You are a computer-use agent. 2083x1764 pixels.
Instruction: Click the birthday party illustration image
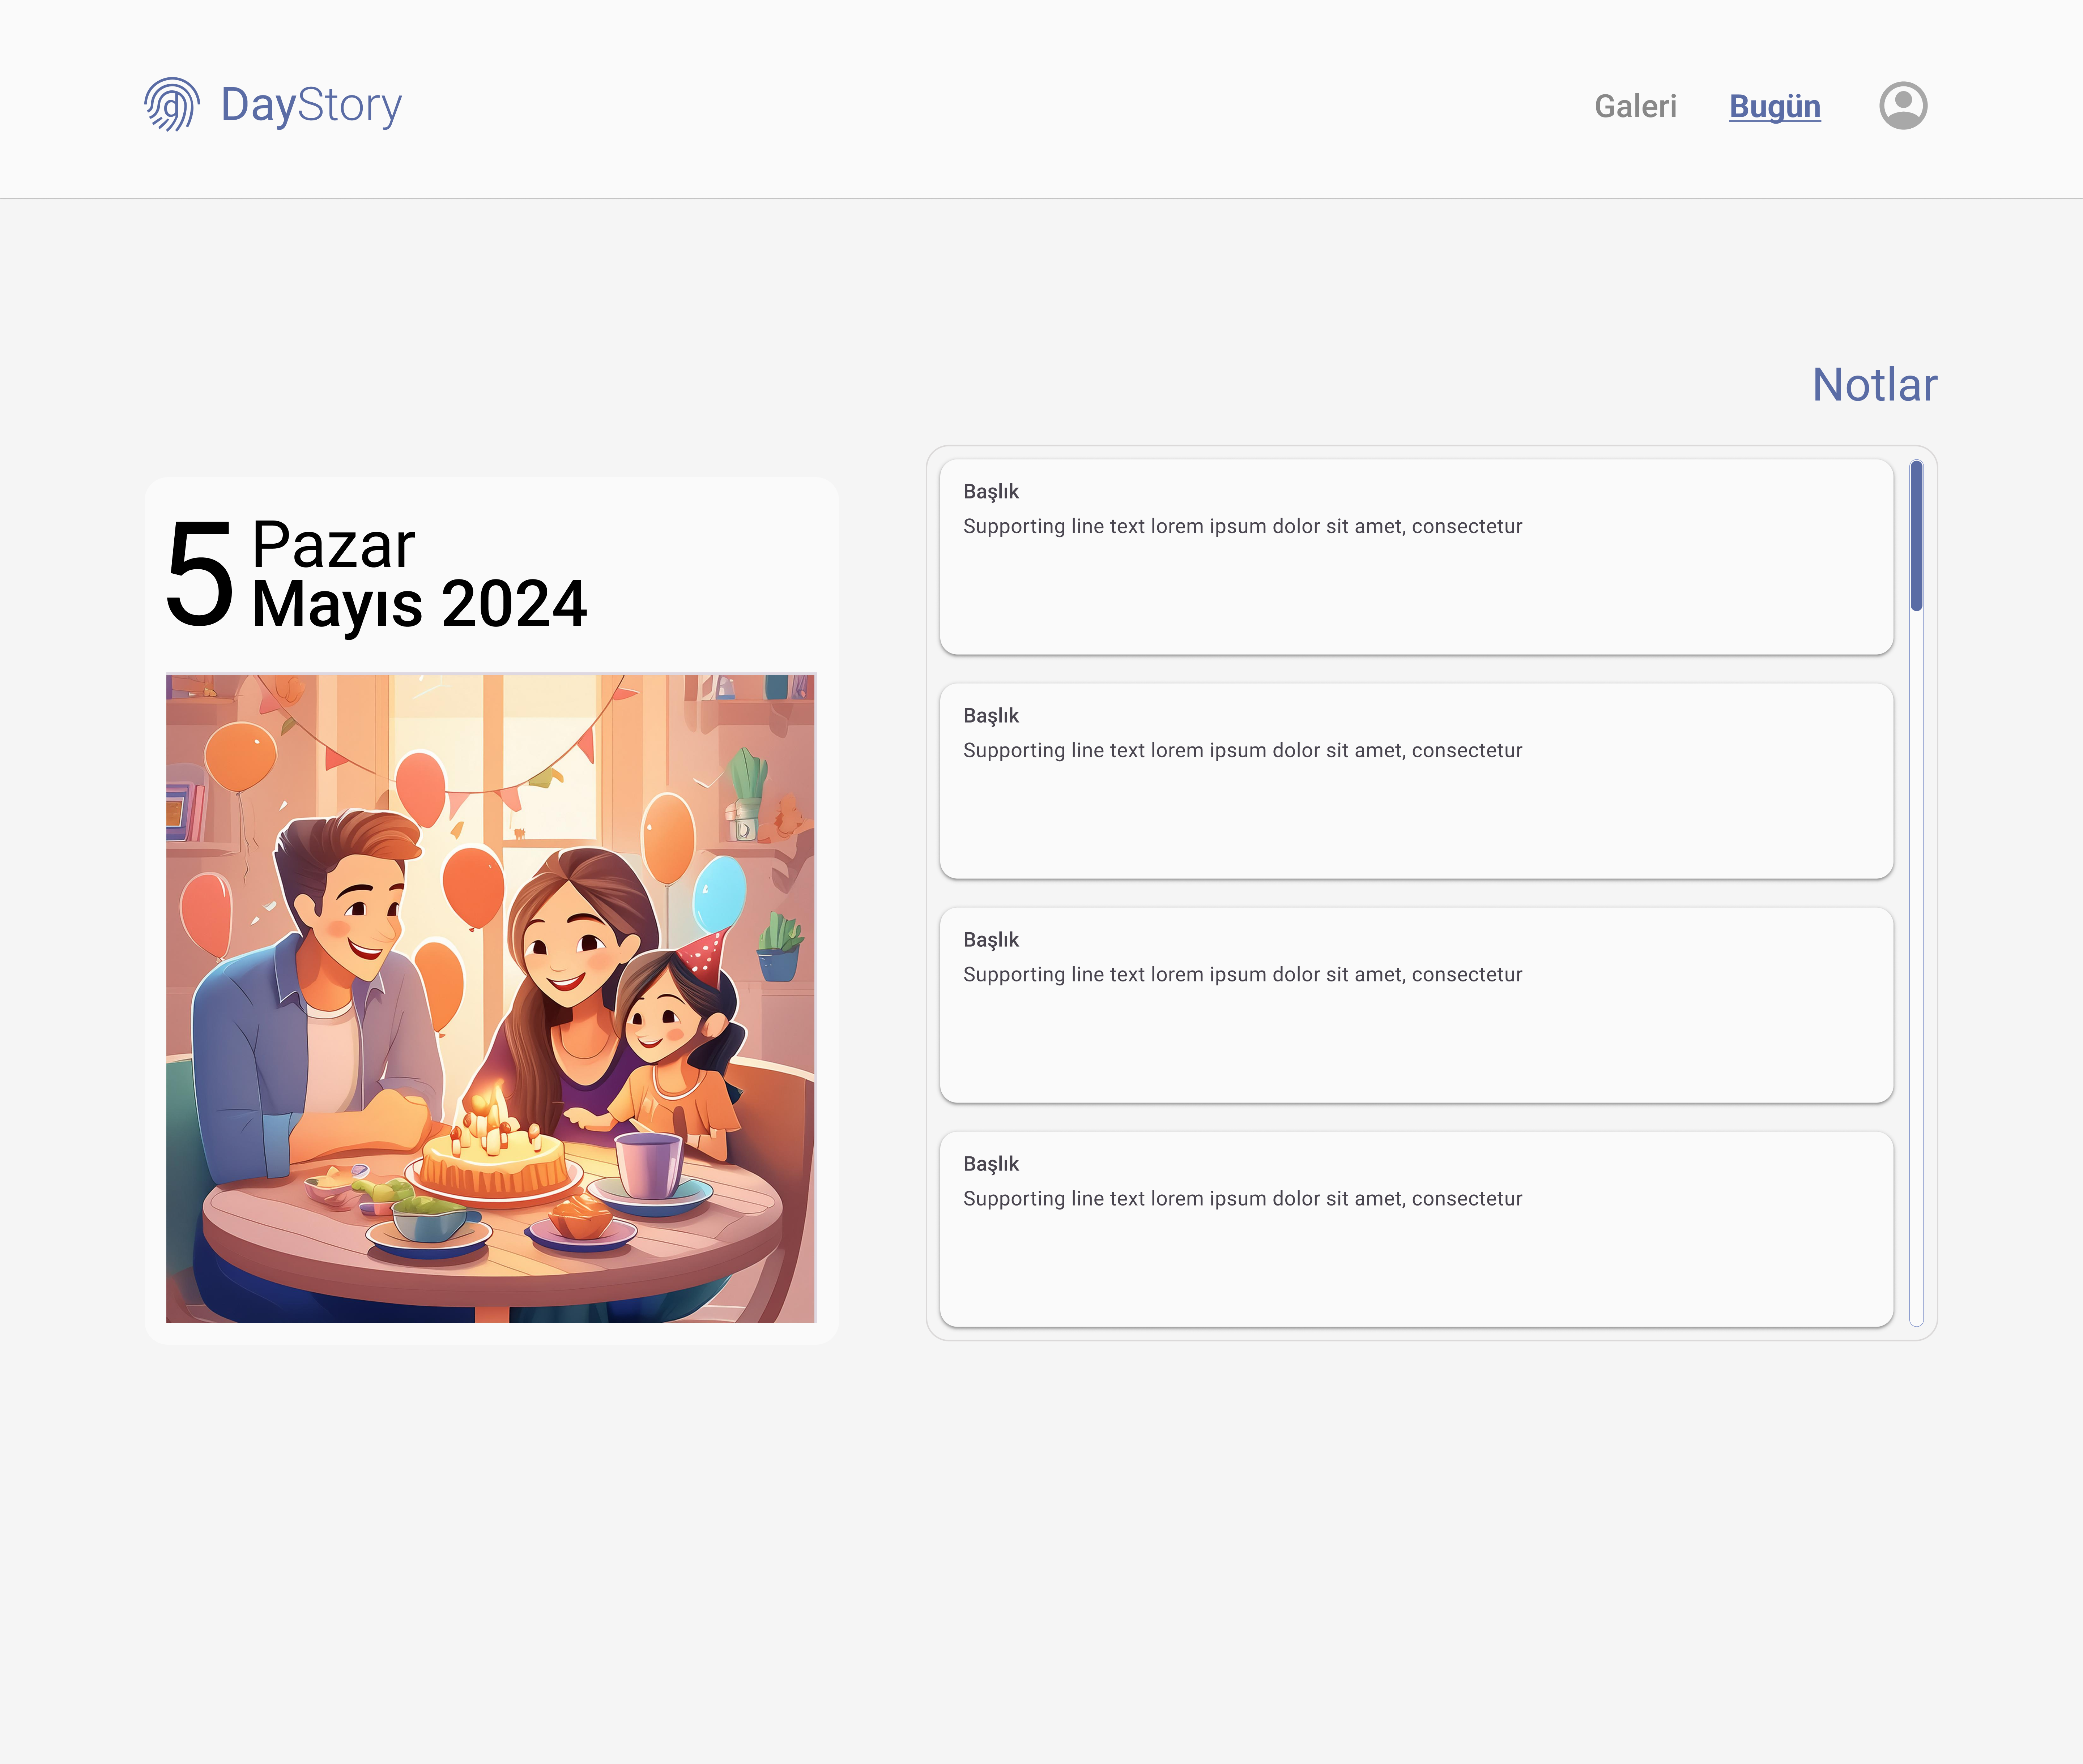(490, 998)
